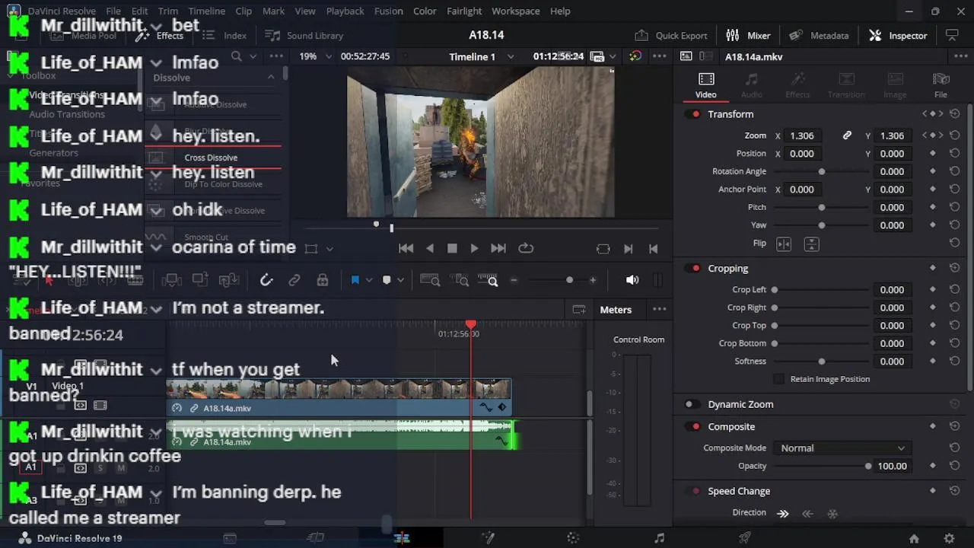Select forward speed direction arrow

pyautogui.click(x=783, y=513)
